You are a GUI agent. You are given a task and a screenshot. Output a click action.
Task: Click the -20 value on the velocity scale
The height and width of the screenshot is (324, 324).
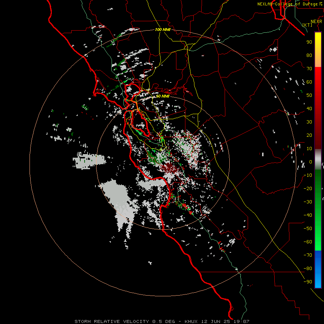click(x=308, y=188)
